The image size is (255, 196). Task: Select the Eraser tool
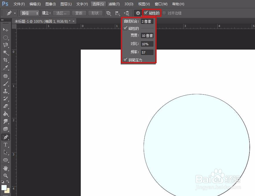pyautogui.click(x=5, y=106)
